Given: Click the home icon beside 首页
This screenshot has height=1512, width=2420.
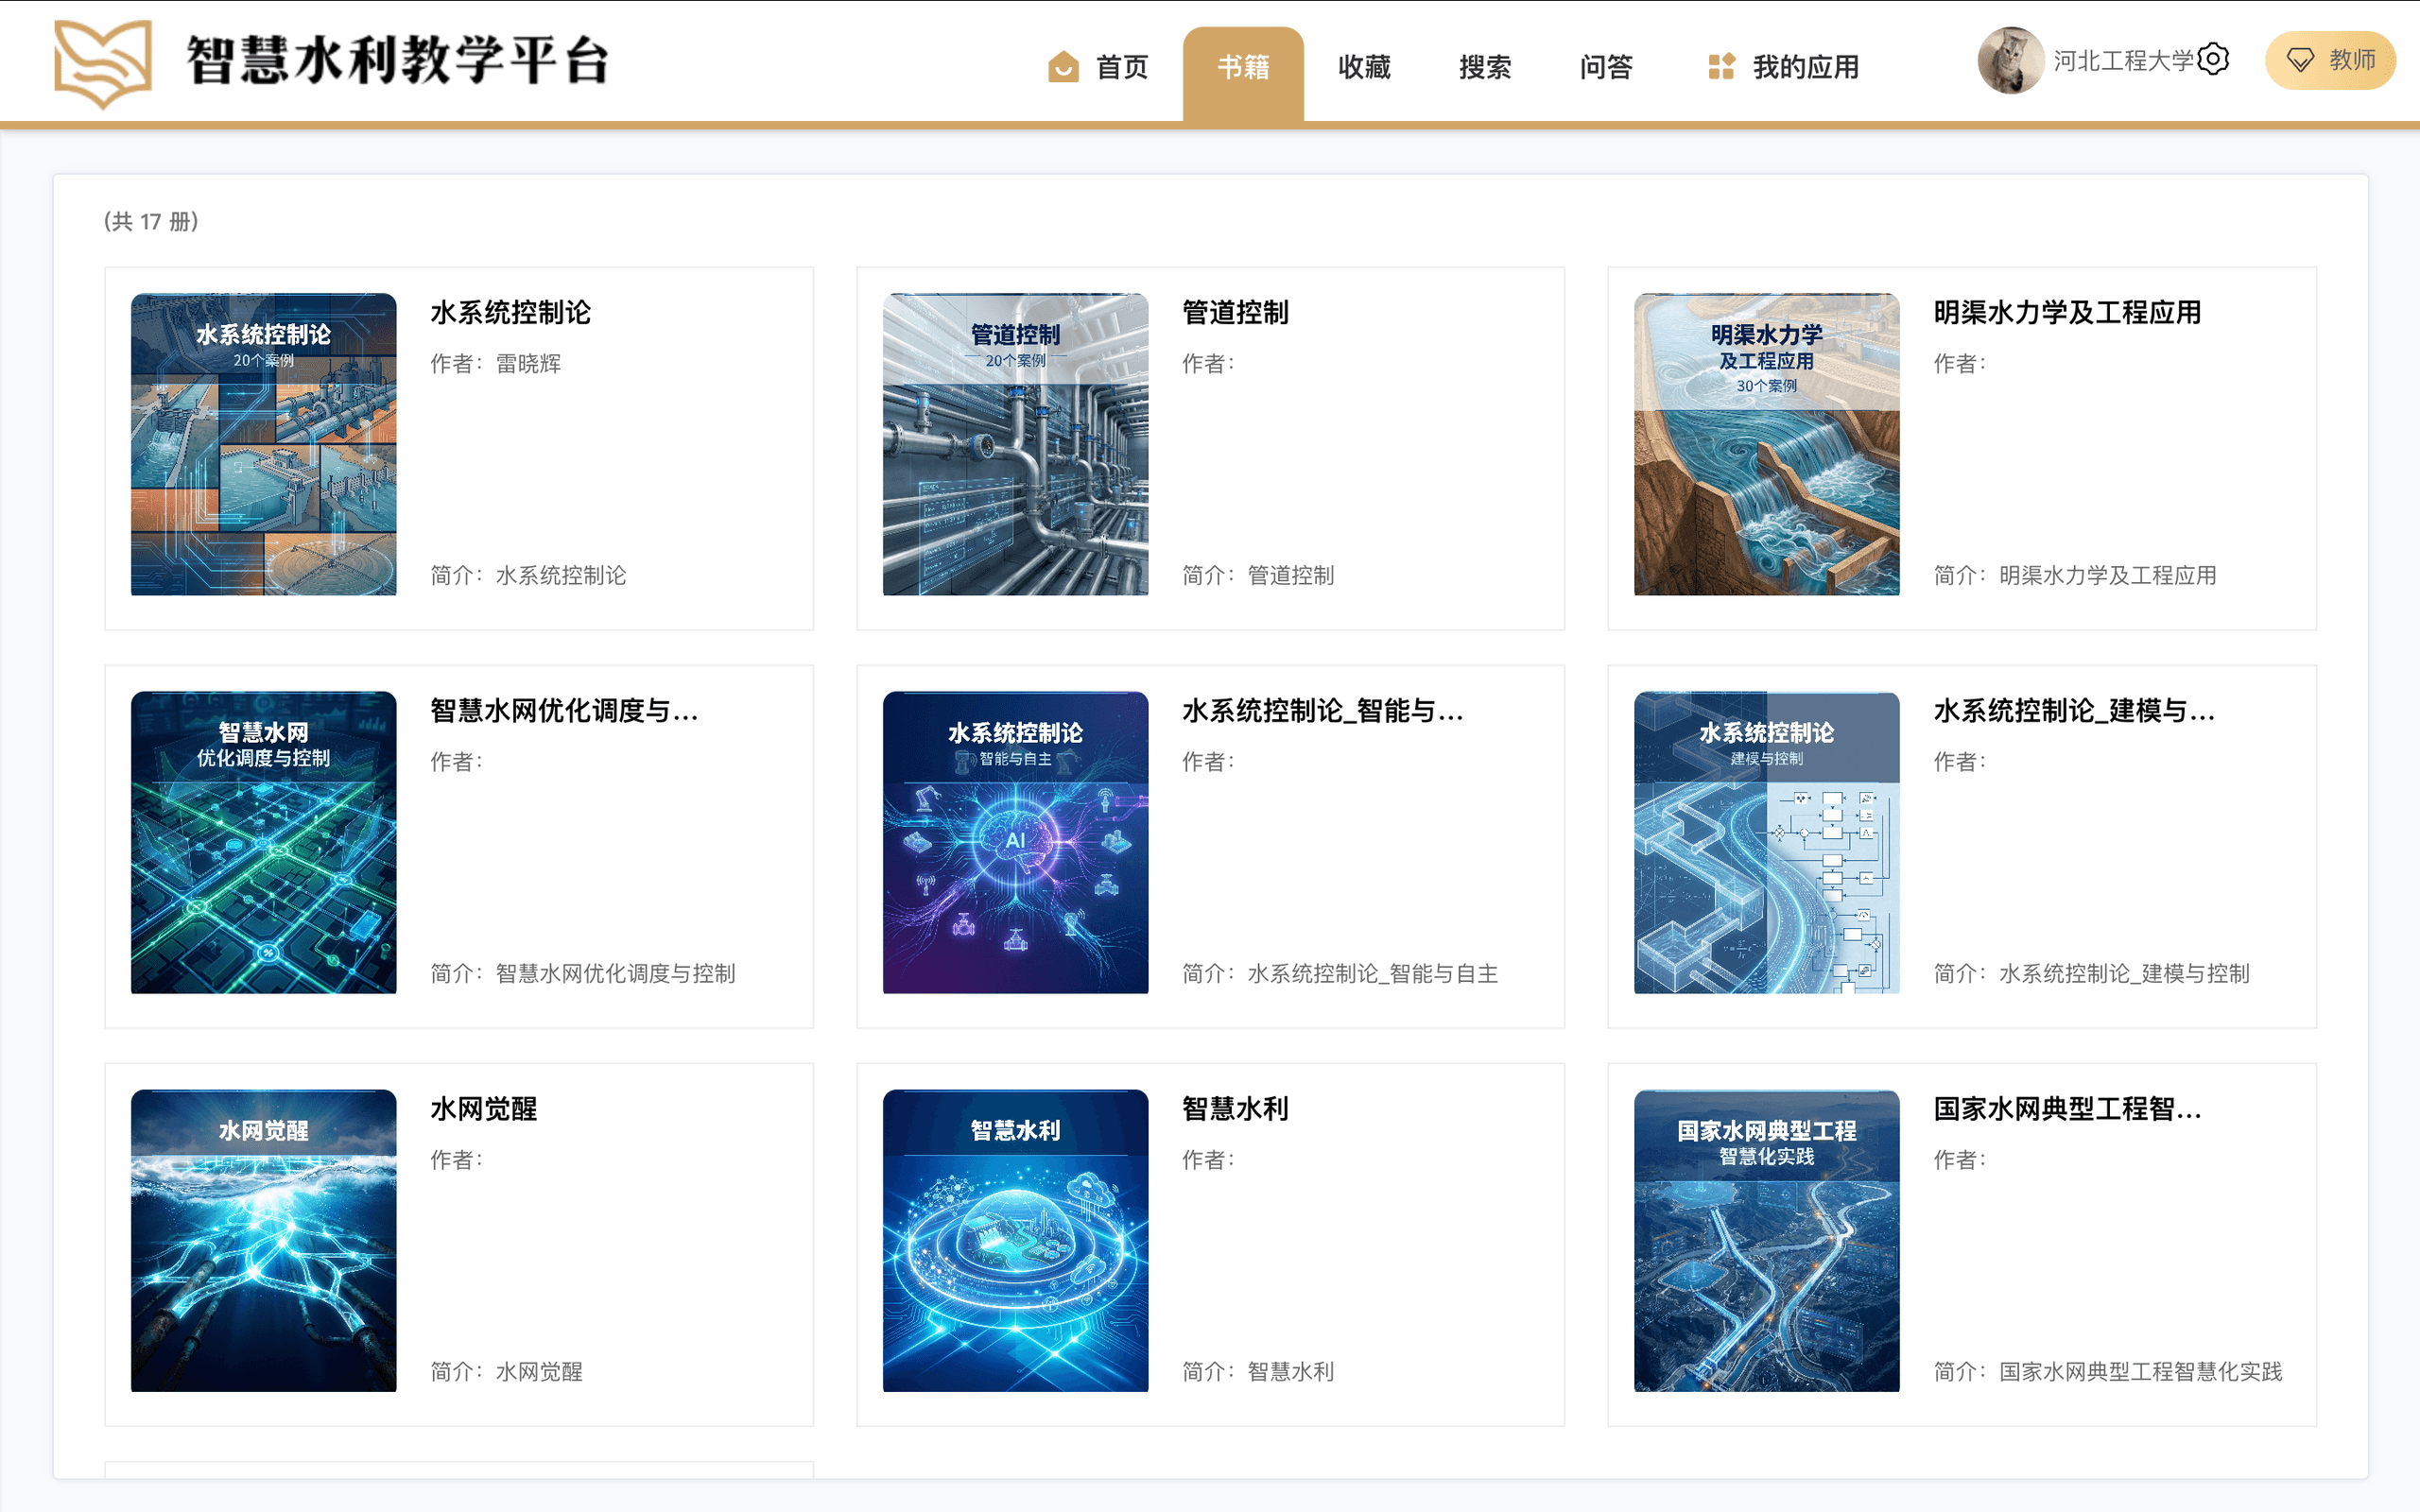Looking at the screenshot, I should pyautogui.click(x=1063, y=67).
